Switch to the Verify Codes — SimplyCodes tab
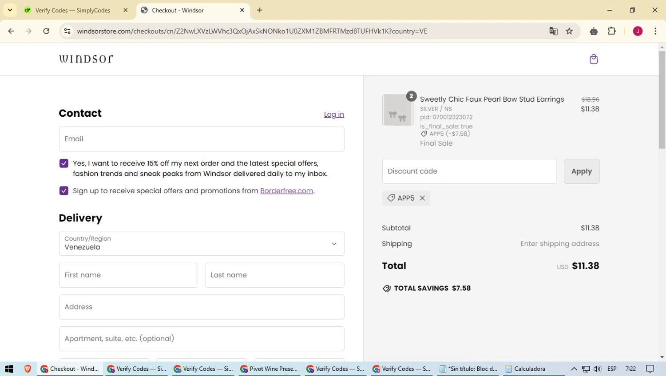Image resolution: width=666 pixels, height=376 pixels. pos(75,10)
